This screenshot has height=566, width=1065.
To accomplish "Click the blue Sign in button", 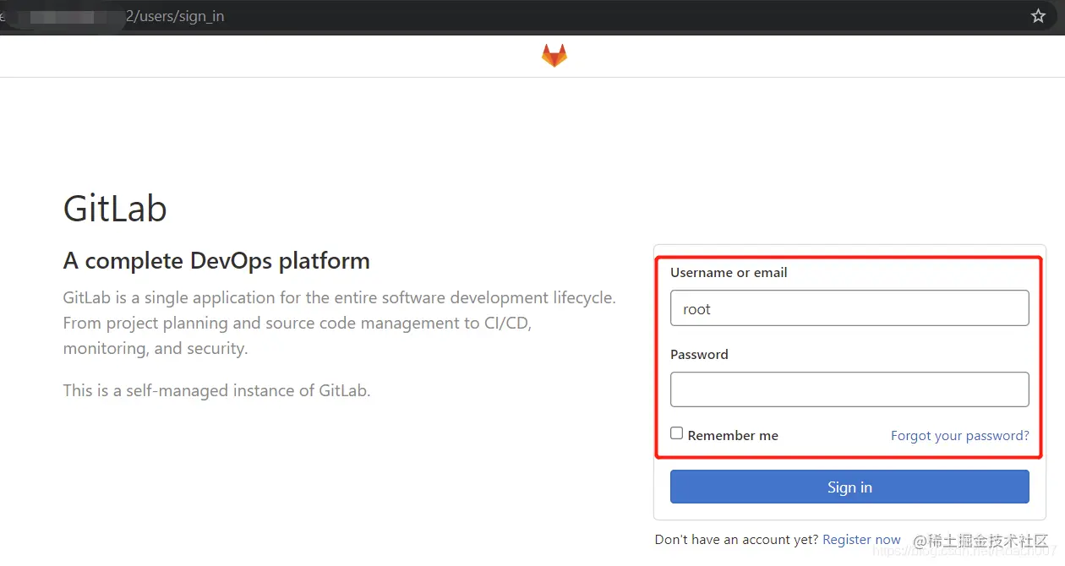I will pos(849,487).
